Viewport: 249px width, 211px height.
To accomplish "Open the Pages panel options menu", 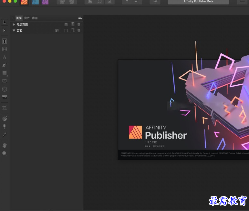I will pyautogui.click(x=80, y=18).
